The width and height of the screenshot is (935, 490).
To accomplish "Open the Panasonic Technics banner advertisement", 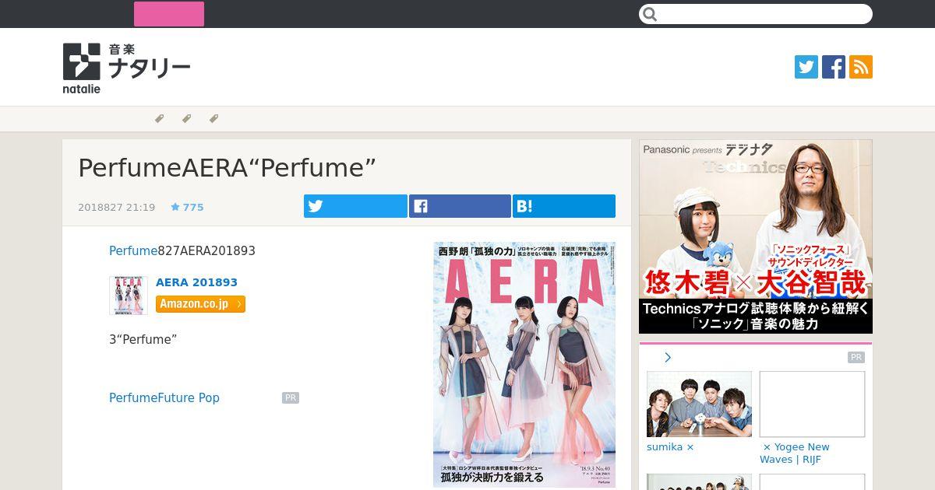I will (x=756, y=236).
